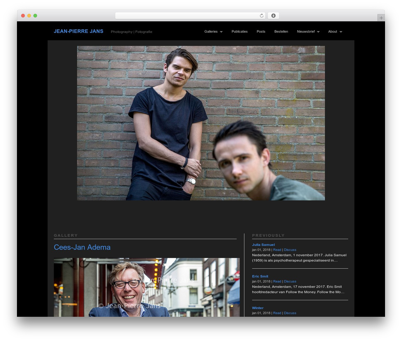Discuss the Eric Smit post
The image size is (402, 341).
tap(290, 281)
